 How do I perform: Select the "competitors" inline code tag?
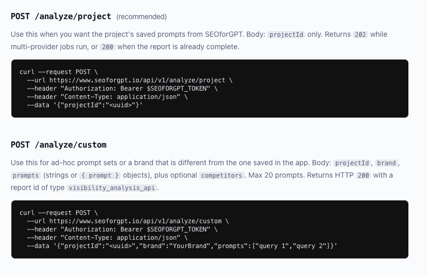coord(221,176)
